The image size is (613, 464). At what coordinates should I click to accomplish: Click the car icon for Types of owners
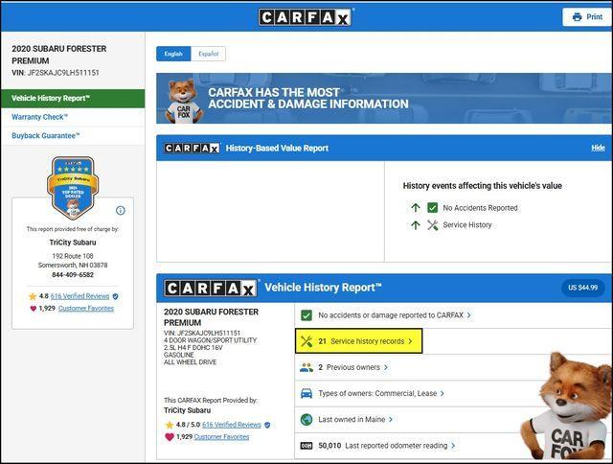tap(306, 393)
